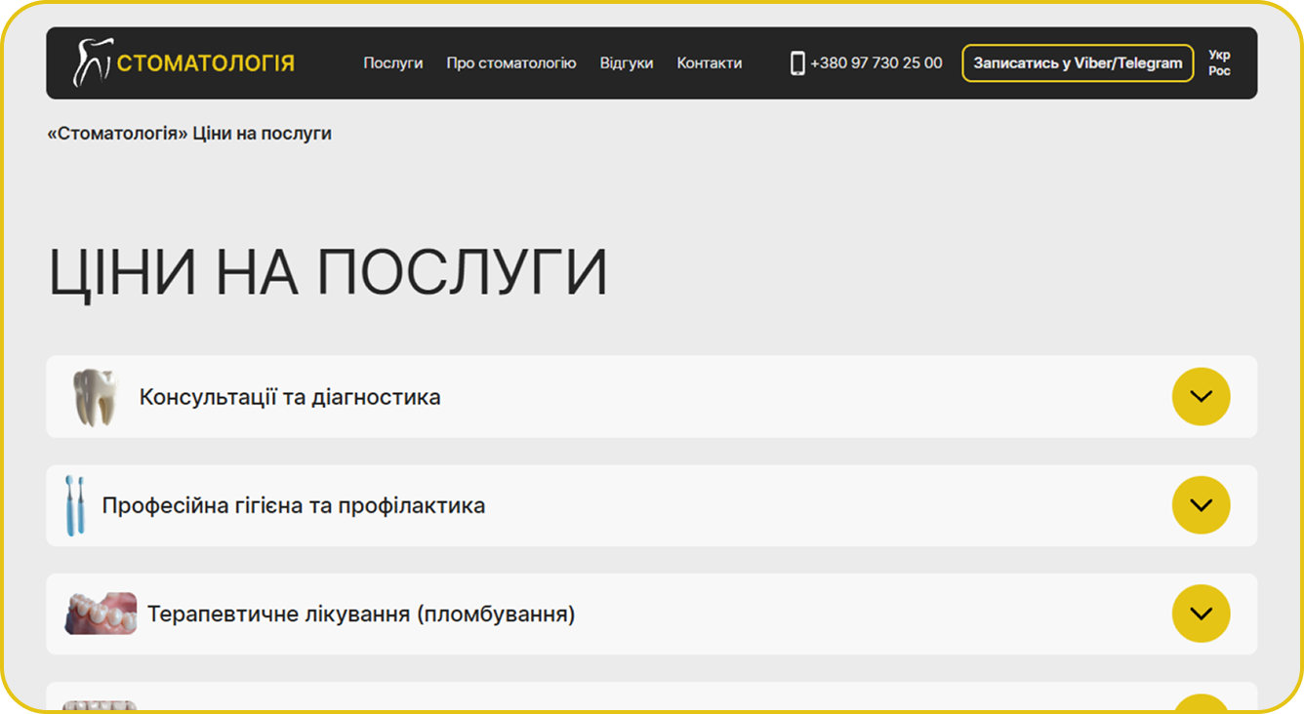Expand the Консультації та діагностика section chevron
The width and height of the screenshot is (1304, 714).
tap(1201, 397)
